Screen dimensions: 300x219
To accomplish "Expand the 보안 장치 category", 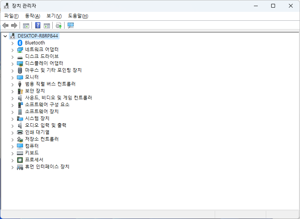I will [x=12, y=92].
